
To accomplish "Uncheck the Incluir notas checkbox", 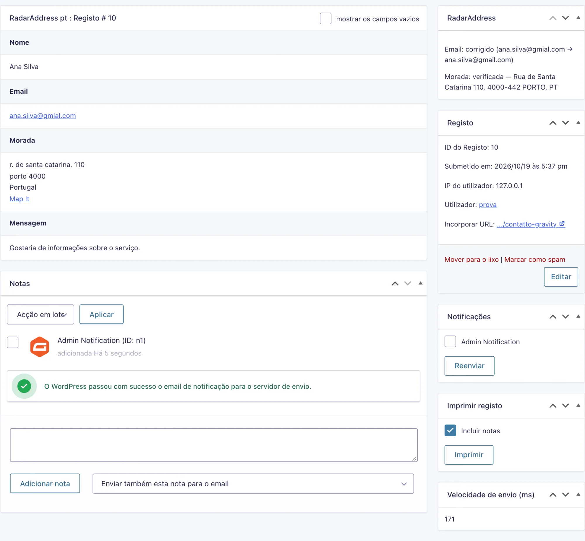I will (x=450, y=431).
